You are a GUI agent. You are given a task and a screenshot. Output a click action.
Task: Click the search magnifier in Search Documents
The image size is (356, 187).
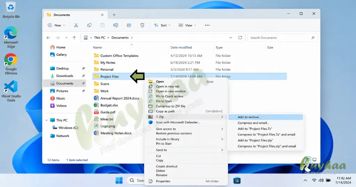[313, 38]
